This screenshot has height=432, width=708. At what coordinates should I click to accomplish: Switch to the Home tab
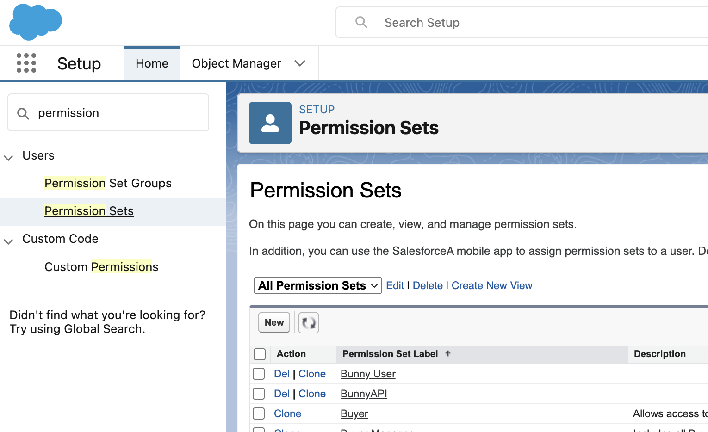(152, 63)
